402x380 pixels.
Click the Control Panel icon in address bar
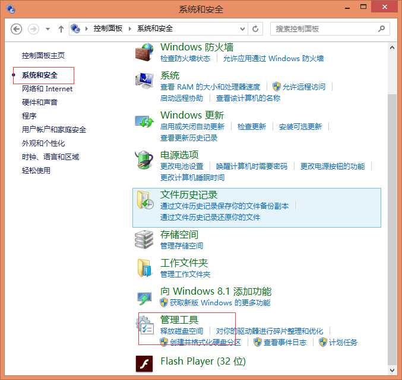(x=75, y=28)
